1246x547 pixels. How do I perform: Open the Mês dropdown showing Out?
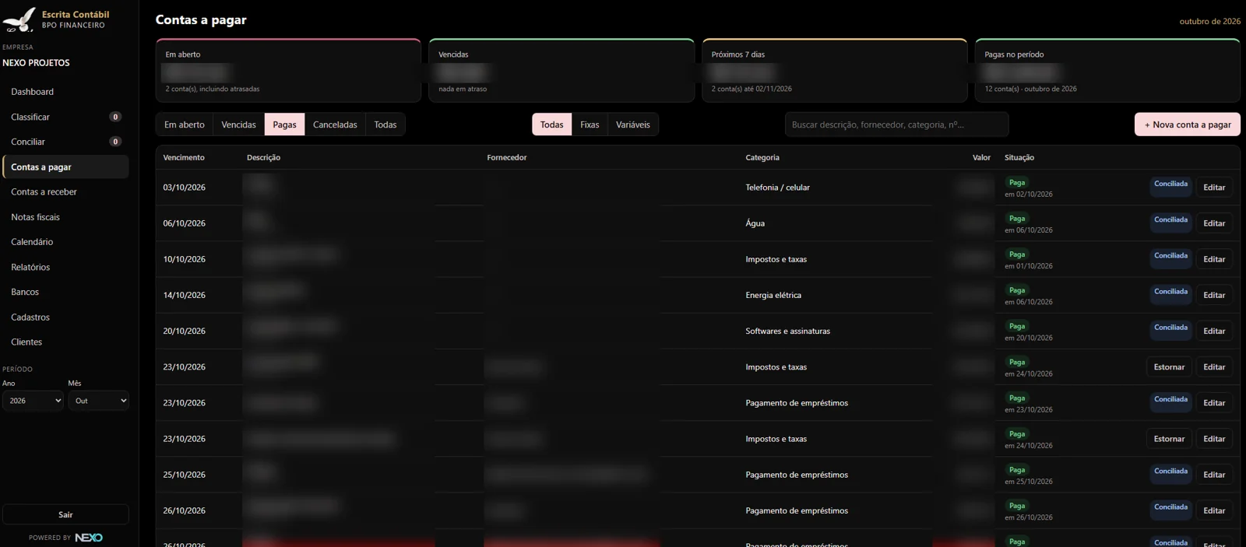click(98, 401)
